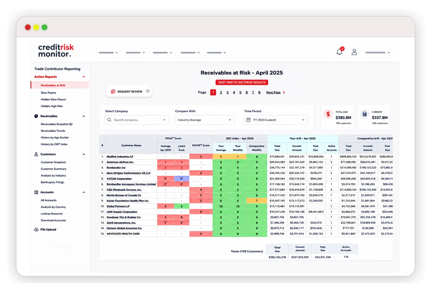Screen dimensions: 432x293
Task: Click the Accounts bank building icon
Action: pos(36,192)
